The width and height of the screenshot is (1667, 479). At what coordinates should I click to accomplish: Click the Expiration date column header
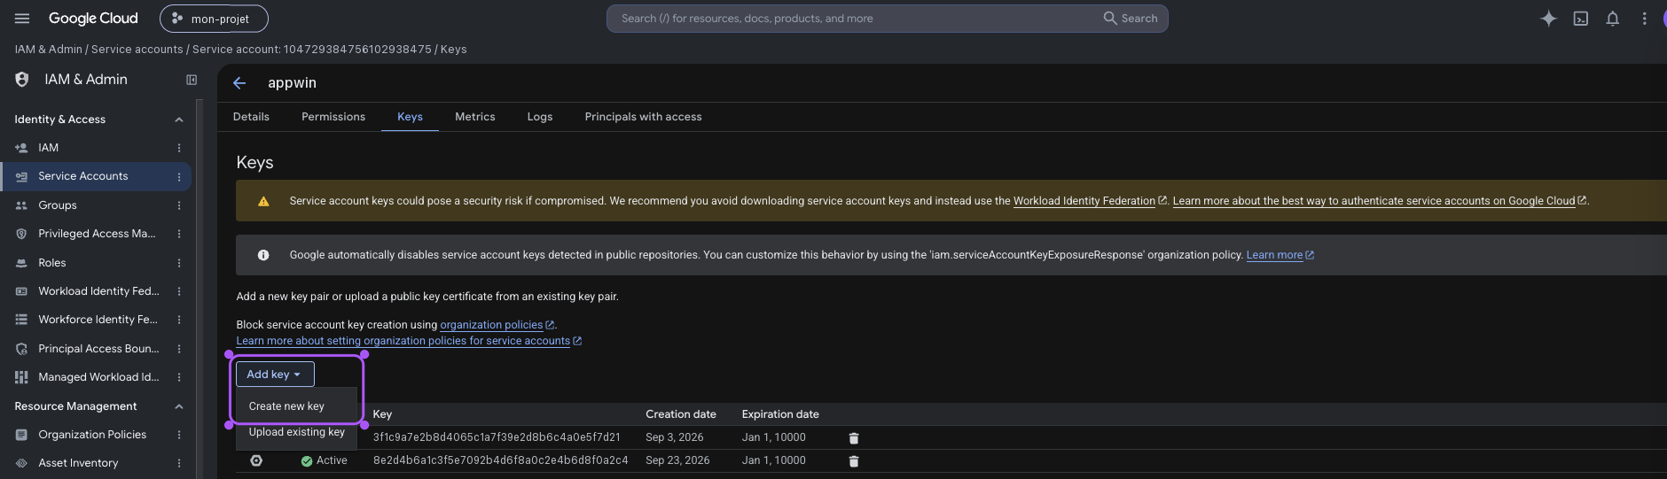[x=780, y=414]
